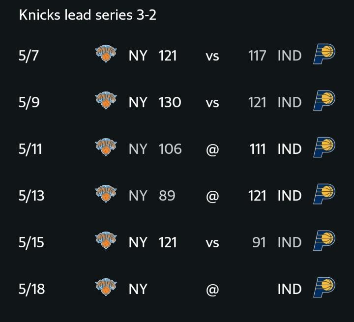Open the 5/7 game date

click(x=29, y=56)
